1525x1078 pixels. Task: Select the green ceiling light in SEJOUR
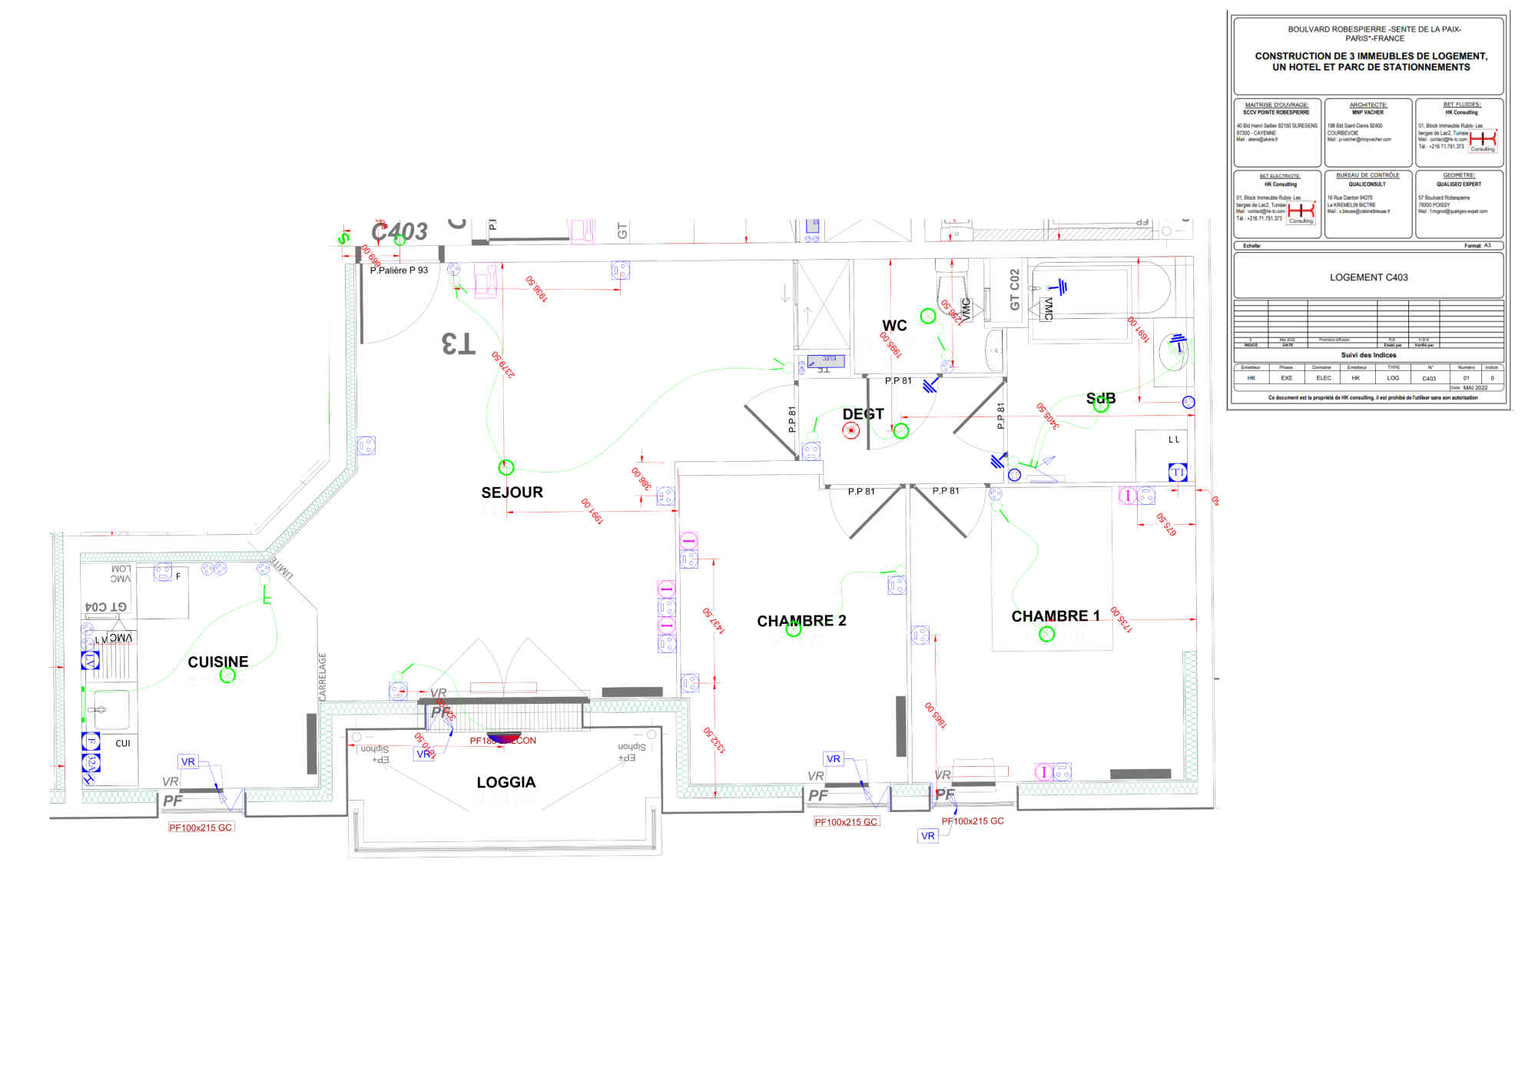pos(506,467)
